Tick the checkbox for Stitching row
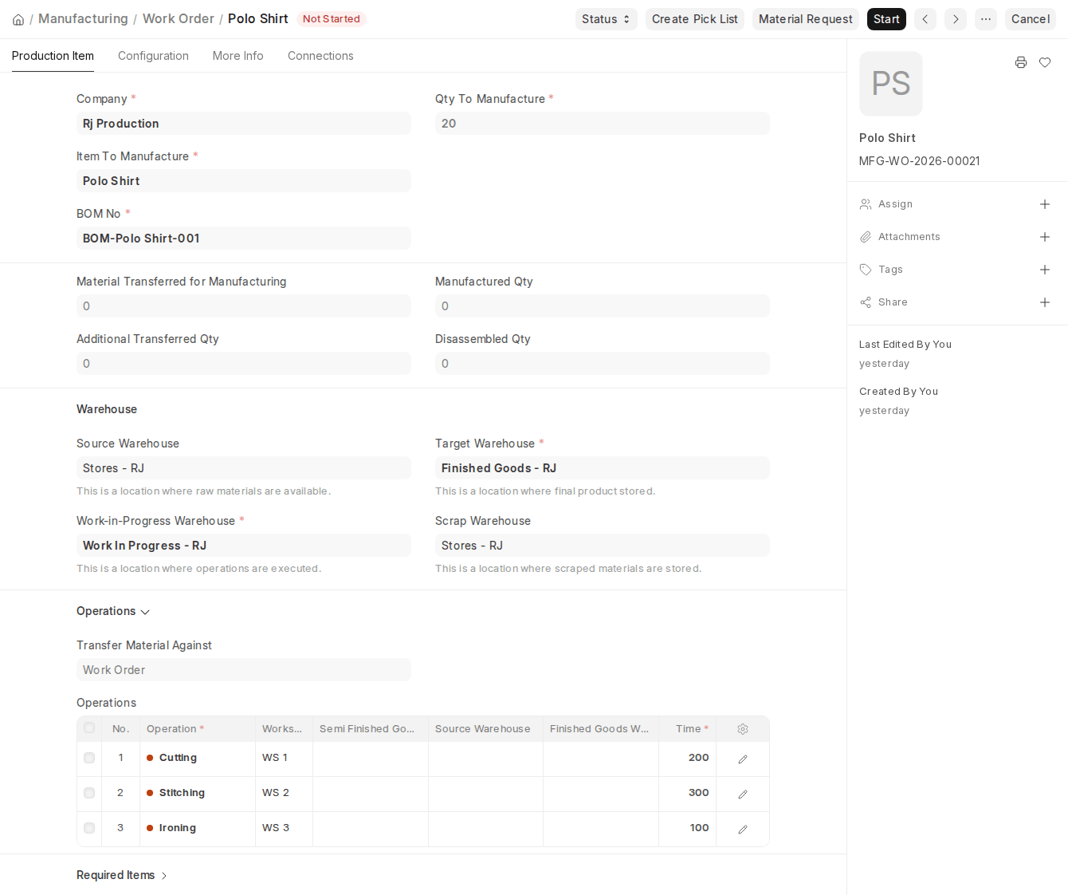The width and height of the screenshot is (1076, 895). click(x=89, y=793)
